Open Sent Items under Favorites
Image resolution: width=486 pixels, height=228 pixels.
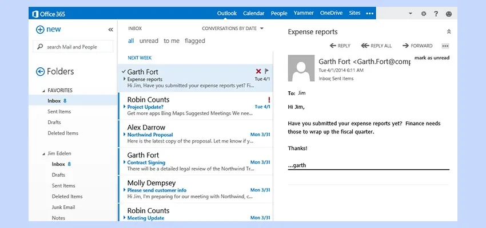59,112
